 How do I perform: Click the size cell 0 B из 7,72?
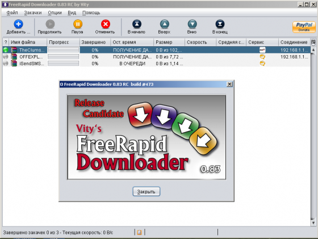pyautogui.click(x=169, y=57)
